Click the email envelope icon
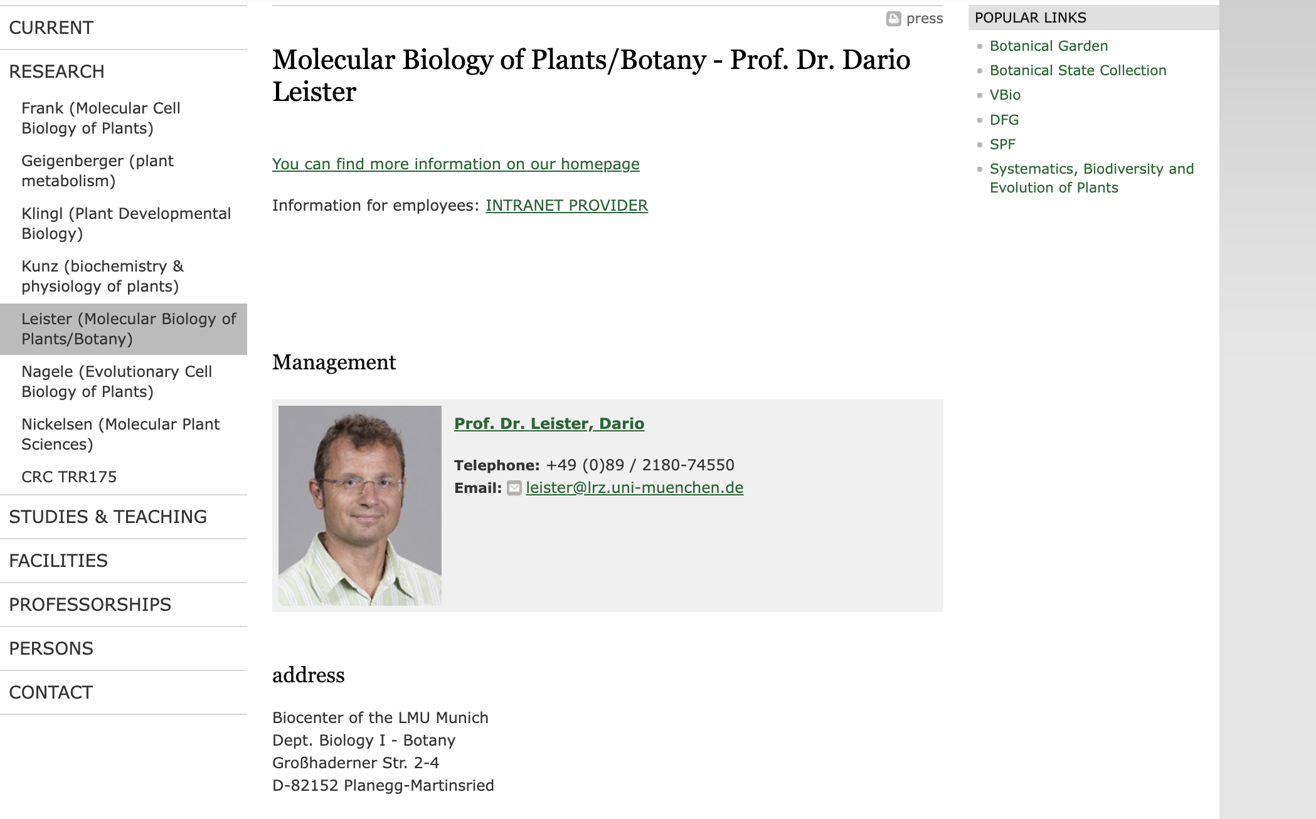Image resolution: width=1316 pixels, height=819 pixels. click(514, 488)
